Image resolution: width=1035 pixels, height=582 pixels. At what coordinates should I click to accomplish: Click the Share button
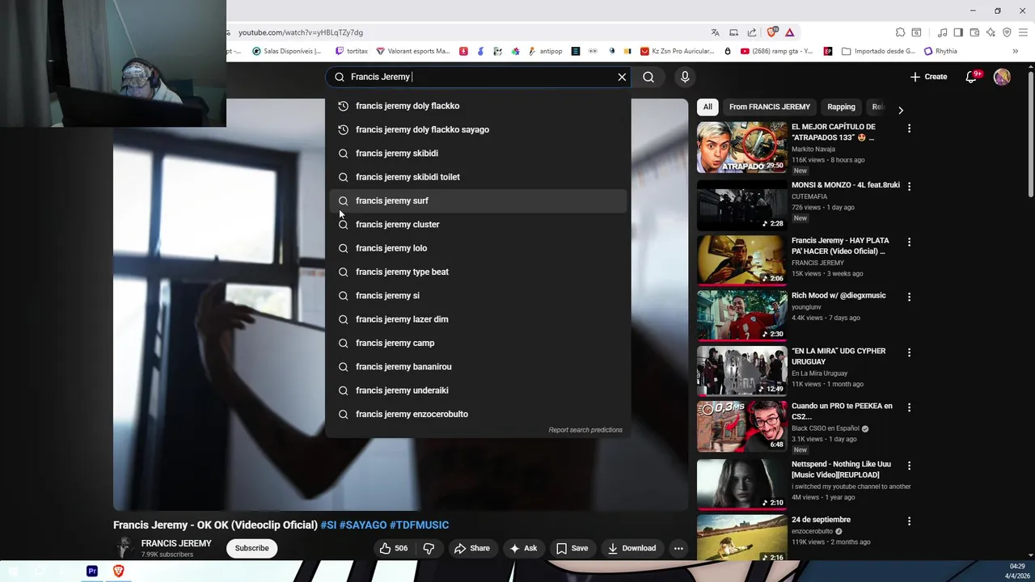(472, 548)
